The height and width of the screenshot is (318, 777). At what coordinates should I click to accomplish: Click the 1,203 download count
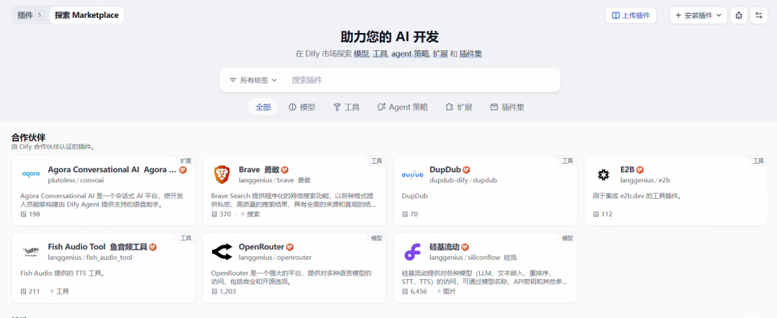(x=227, y=291)
